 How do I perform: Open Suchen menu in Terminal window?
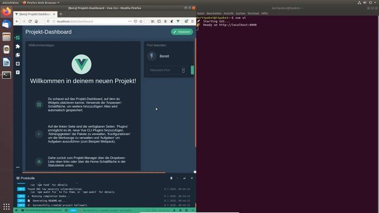(240, 13)
